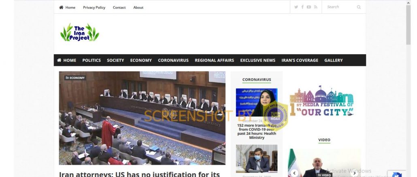The image size is (417, 177).
Task: Open the About page
Action: pos(138,7)
